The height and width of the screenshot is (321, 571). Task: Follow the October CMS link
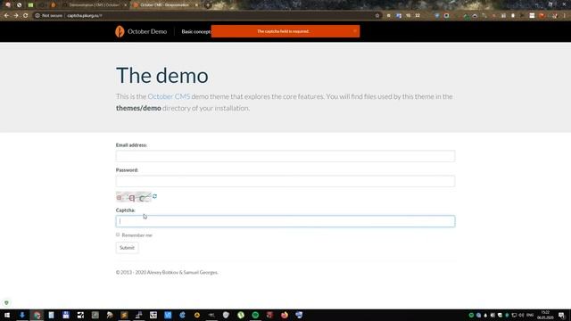[x=169, y=96]
